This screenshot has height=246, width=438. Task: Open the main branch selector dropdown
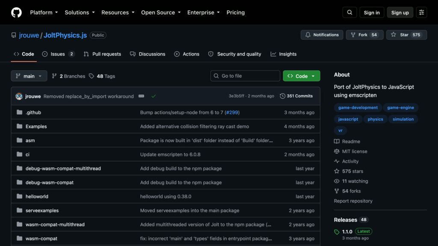tap(29, 76)
